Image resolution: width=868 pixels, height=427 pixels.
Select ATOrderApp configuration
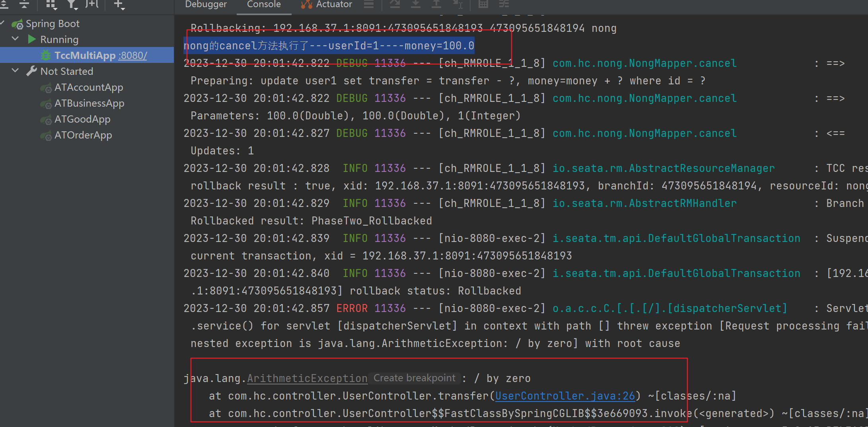(x=83, y=135)
